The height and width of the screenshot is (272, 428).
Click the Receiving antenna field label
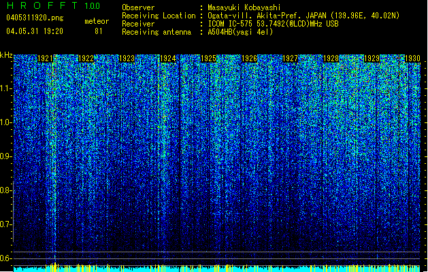coord(157,32)
